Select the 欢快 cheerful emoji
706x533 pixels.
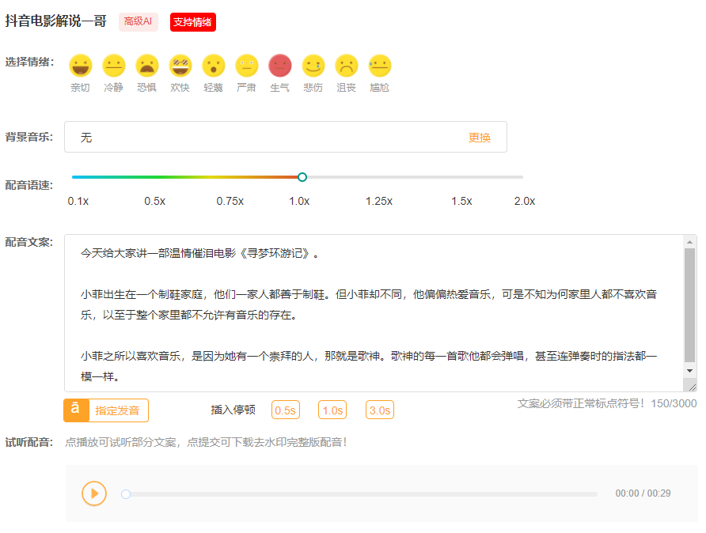point(180,66)
